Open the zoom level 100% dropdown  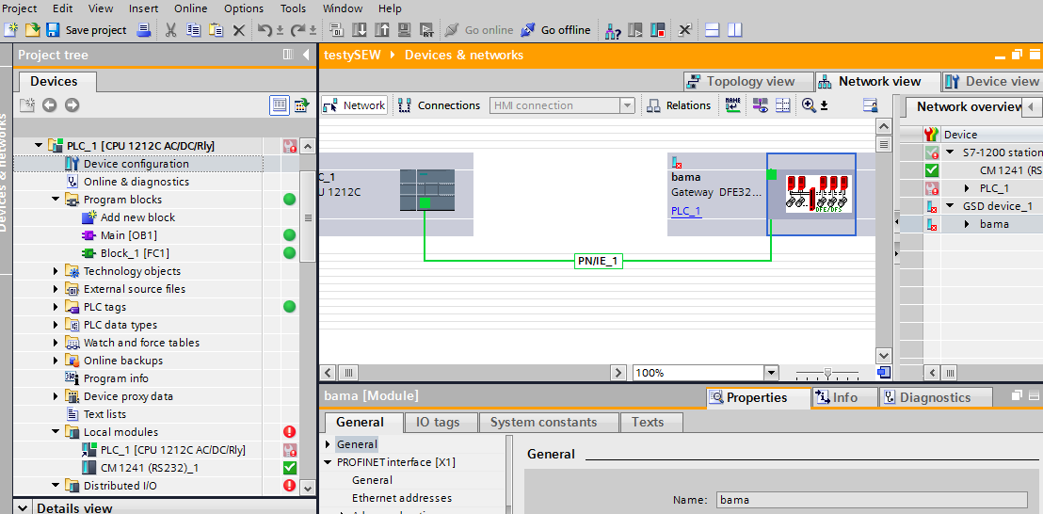pos(771,373)
